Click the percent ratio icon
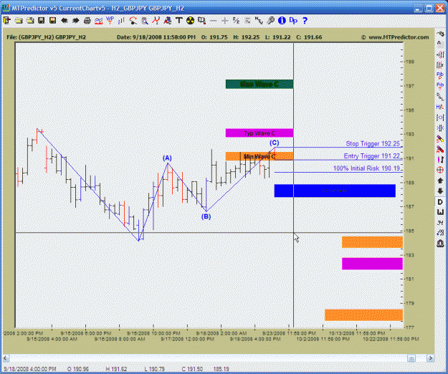This screenshot has width=448, height=374. tap(236, 21)
